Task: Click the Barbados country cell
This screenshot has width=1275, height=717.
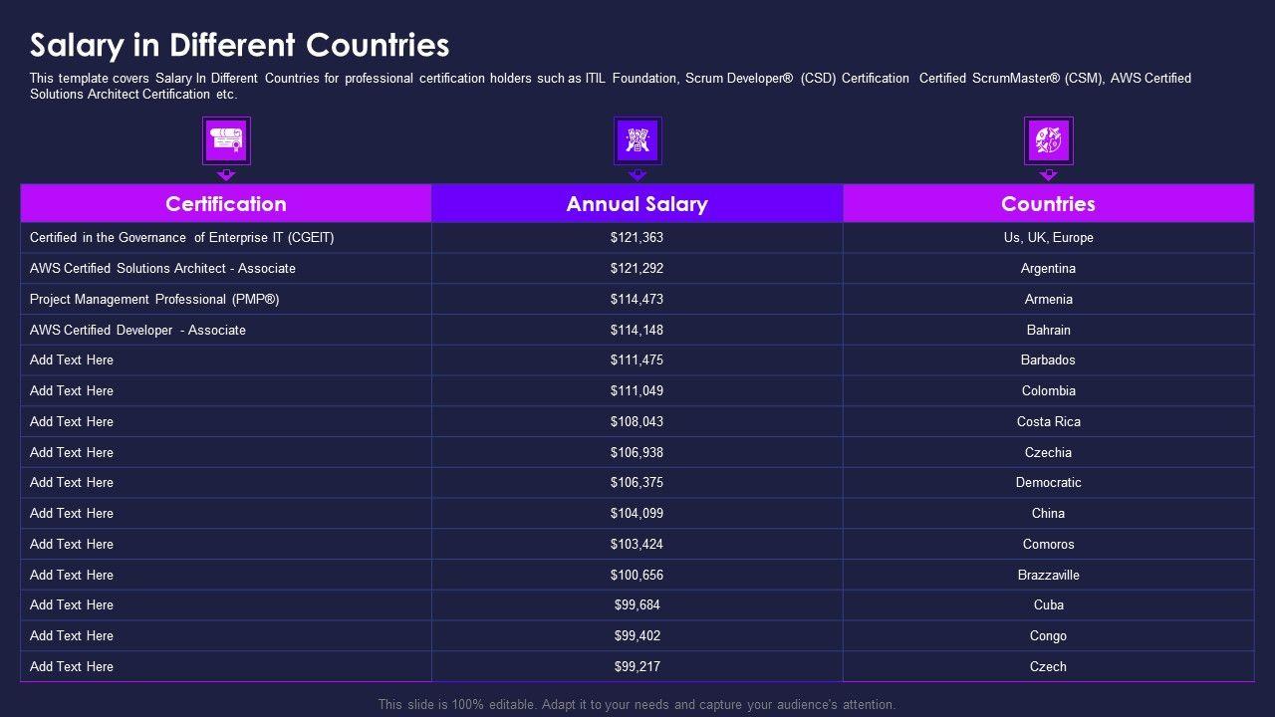Action: click(x=1049, y=360)
